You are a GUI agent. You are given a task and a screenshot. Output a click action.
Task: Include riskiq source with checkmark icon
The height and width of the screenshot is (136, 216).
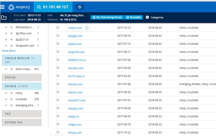pyautogui.click(x=6, y=93)
